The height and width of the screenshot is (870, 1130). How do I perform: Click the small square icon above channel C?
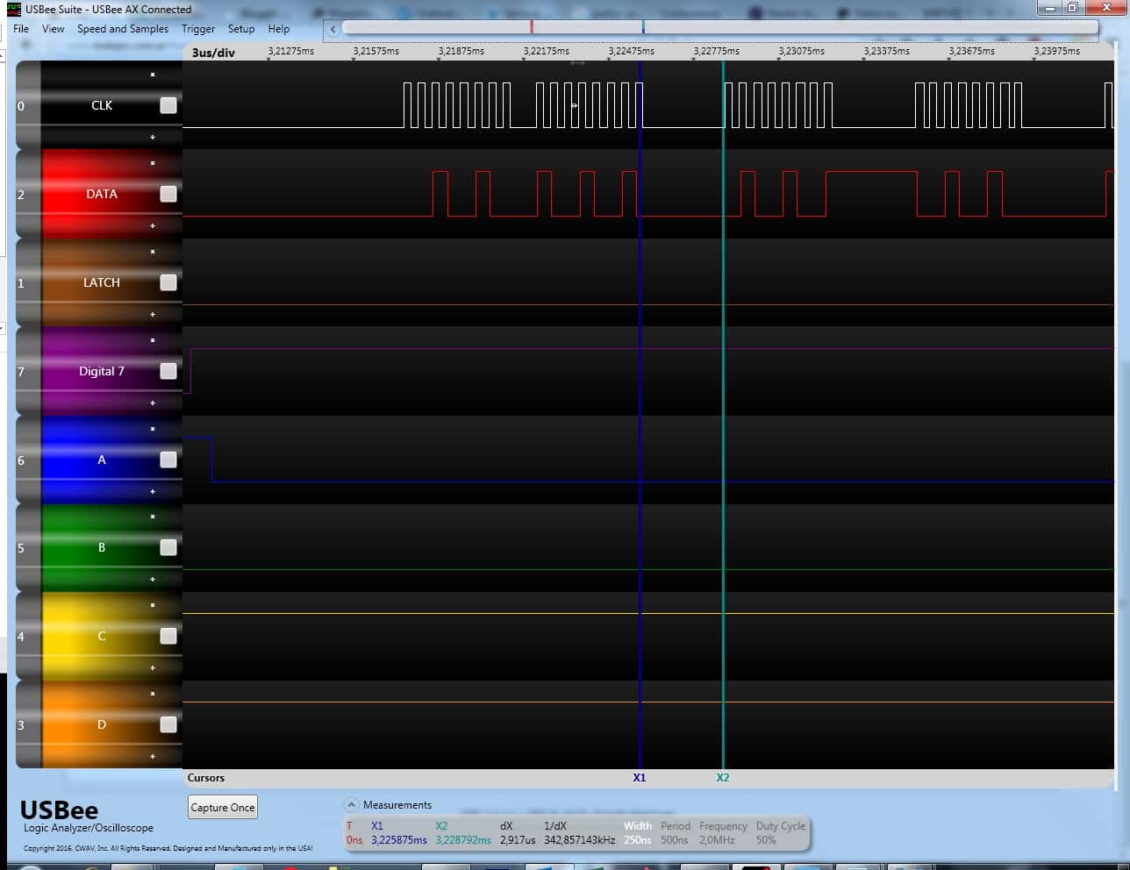point(153,605)
